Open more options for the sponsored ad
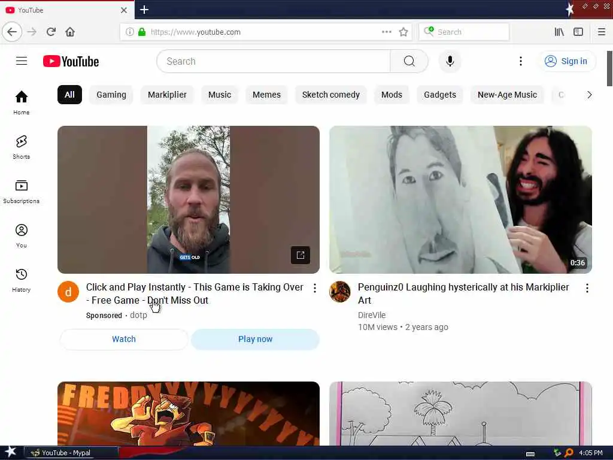The image size is (613, 460). [315, 288]
